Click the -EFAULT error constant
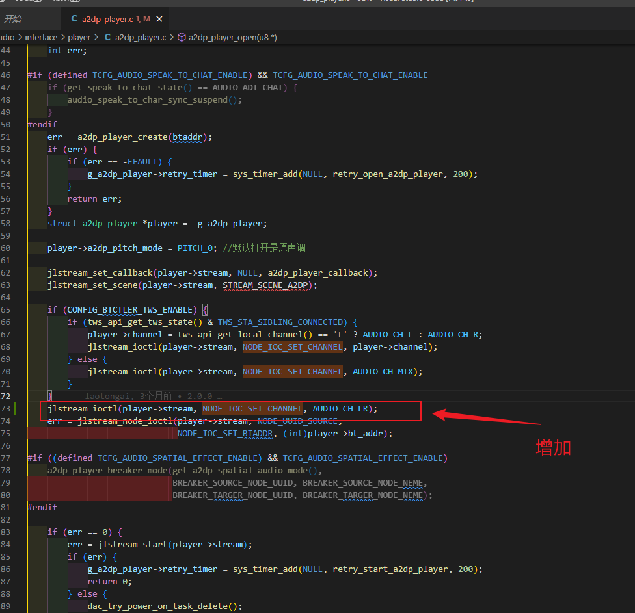 (x=140, y=162)
